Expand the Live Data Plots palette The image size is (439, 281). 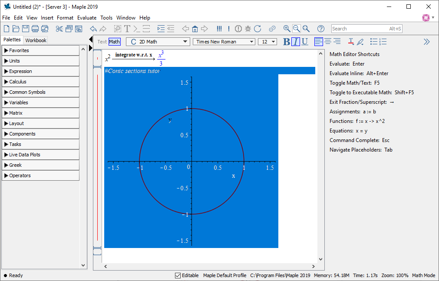pyautogui.click(x=40, y=155)
